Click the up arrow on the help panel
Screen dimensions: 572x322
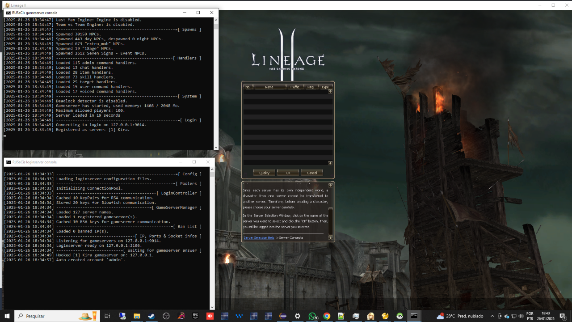click(330, 184)
